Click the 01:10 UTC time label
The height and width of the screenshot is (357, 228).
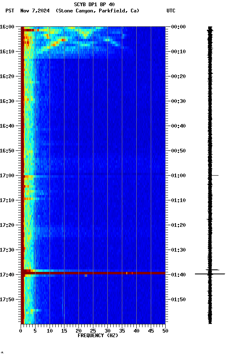178,200
